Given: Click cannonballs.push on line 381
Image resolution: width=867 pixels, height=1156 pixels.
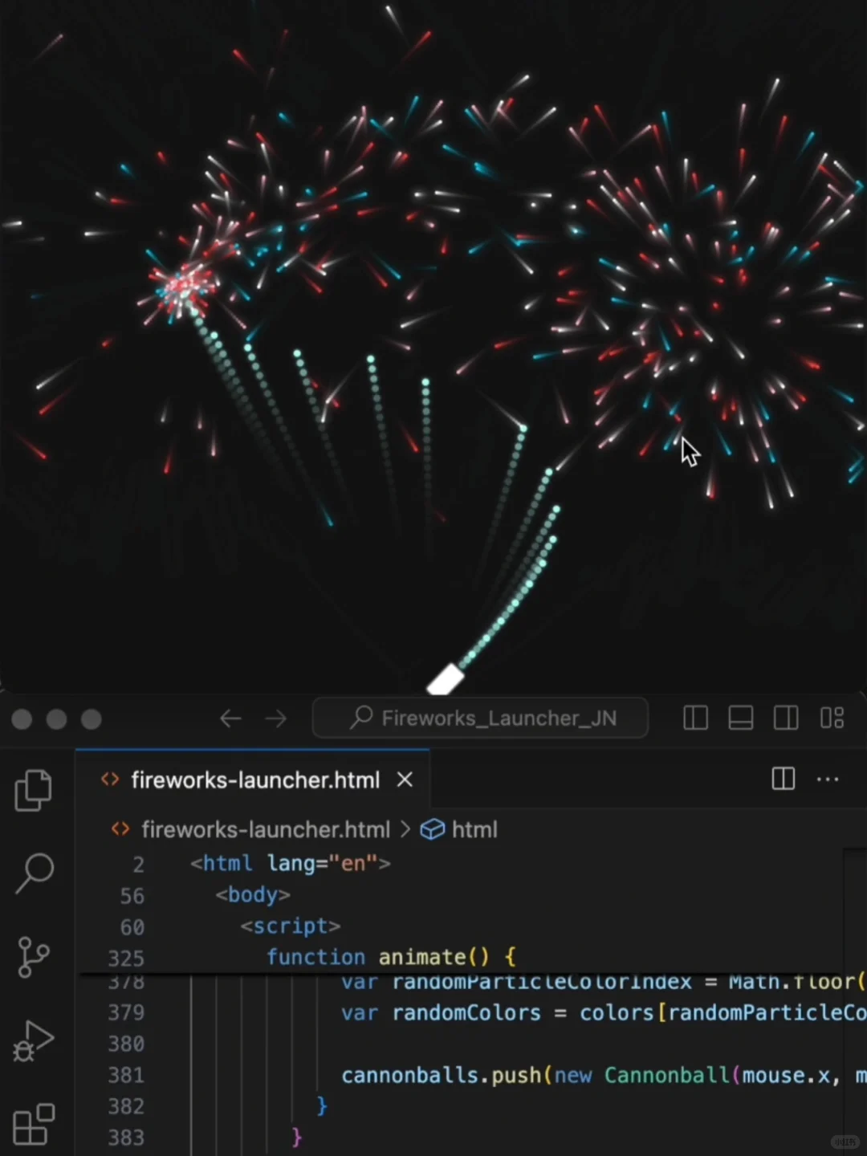Looking at the screenshot, I should (x=442, y=1076).
